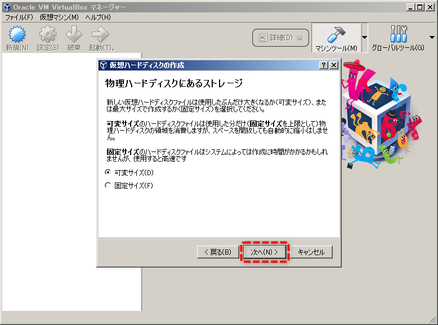Screen dimensions: 438x325
Task: Click the heading 物理ハードディスクにあるストレージ
Action: [x=174, y=83]
